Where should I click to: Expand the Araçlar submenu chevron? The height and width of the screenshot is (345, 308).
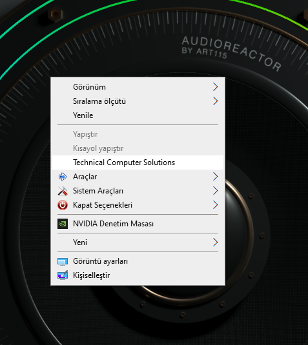point(216,177)
